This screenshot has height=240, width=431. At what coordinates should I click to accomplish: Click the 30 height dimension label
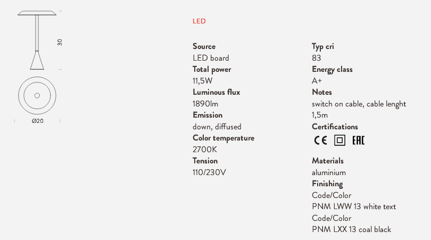pyautogui.click(x=60, y=43)
